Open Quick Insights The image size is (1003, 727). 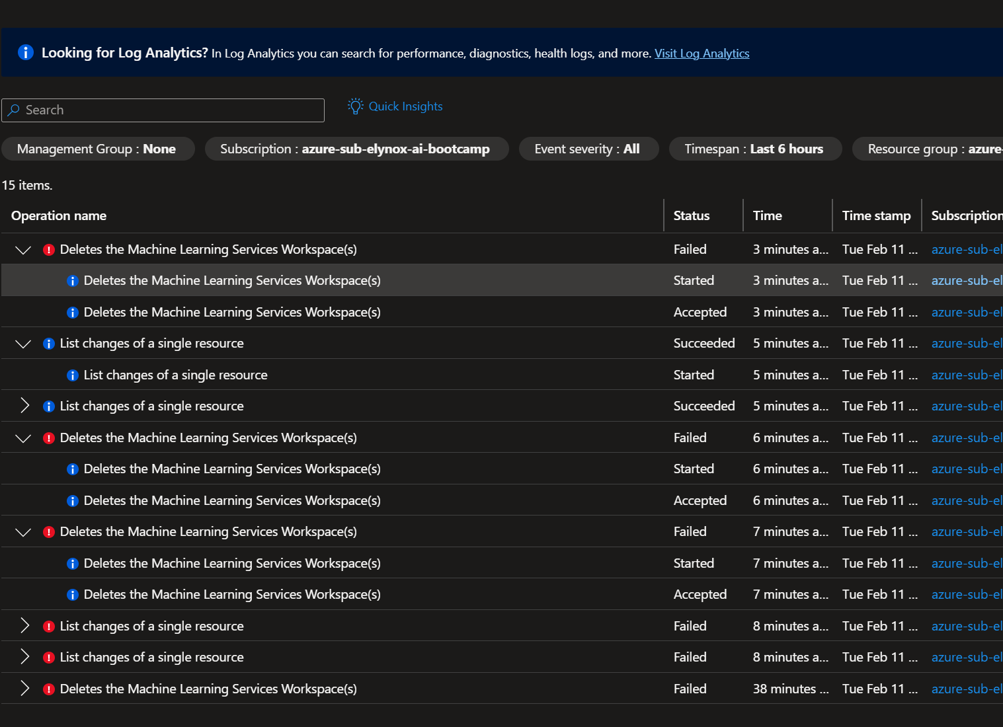(x=395, y=106)
